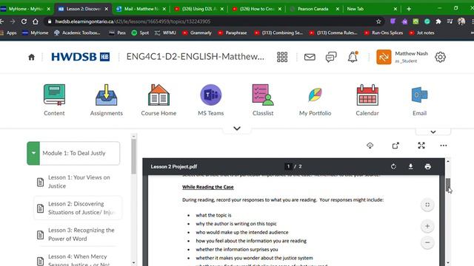Open a new browser tab with plus
This screenshot has width=474, height=266.
click(x=409, y=9)
